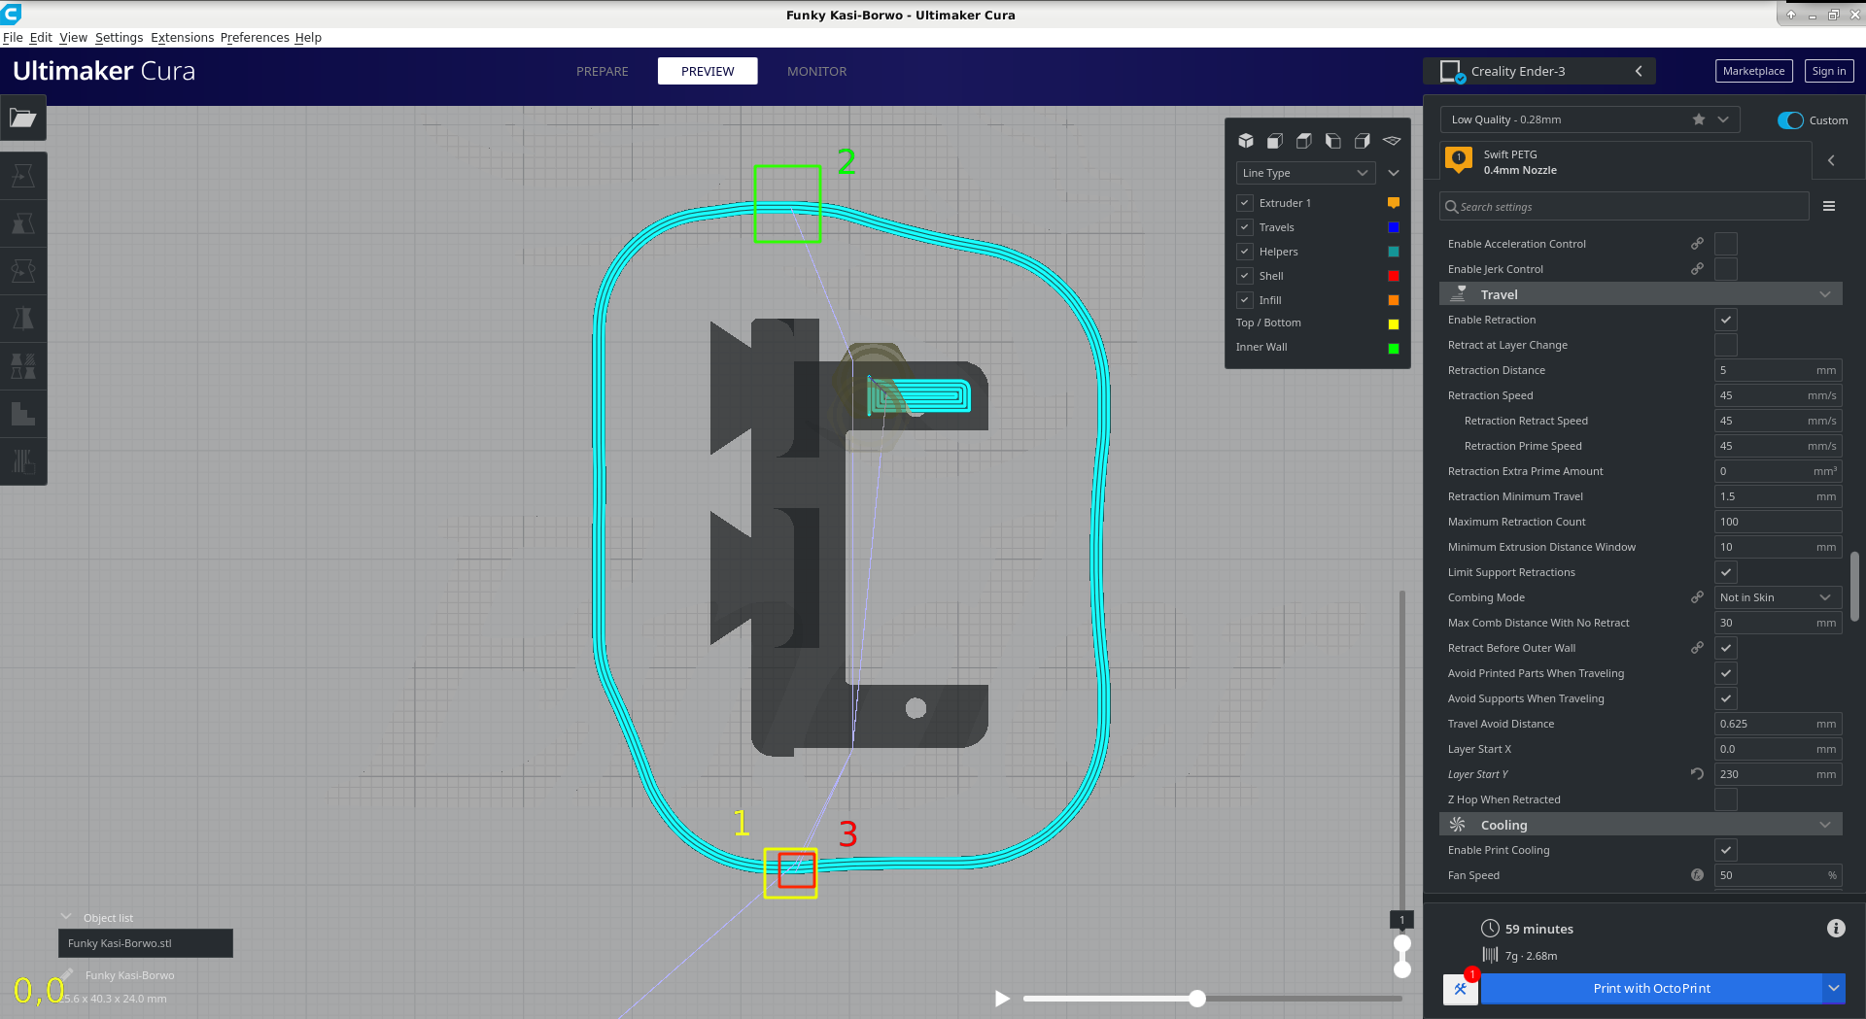Click function icon beside Fan Speed
1866x1019 pixels.
click(x=1697, y=875)
